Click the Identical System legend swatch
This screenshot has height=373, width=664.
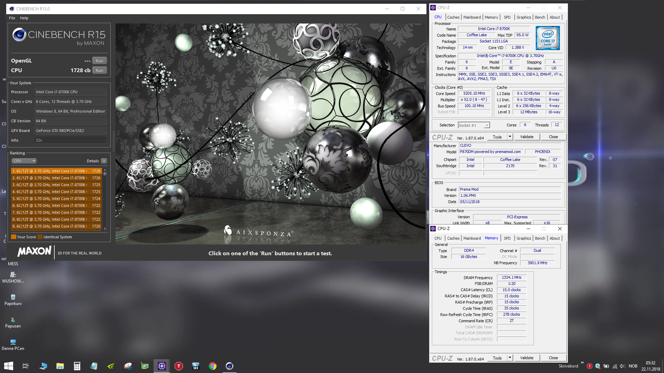pyautogui.click(x=40, y=237)
